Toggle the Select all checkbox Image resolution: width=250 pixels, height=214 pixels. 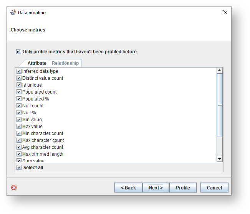(19, 168)
